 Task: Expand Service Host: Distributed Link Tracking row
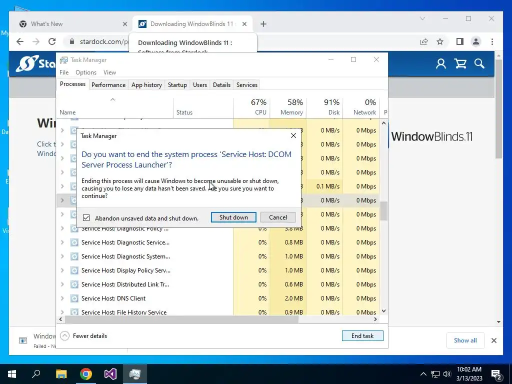pos(62,284)
